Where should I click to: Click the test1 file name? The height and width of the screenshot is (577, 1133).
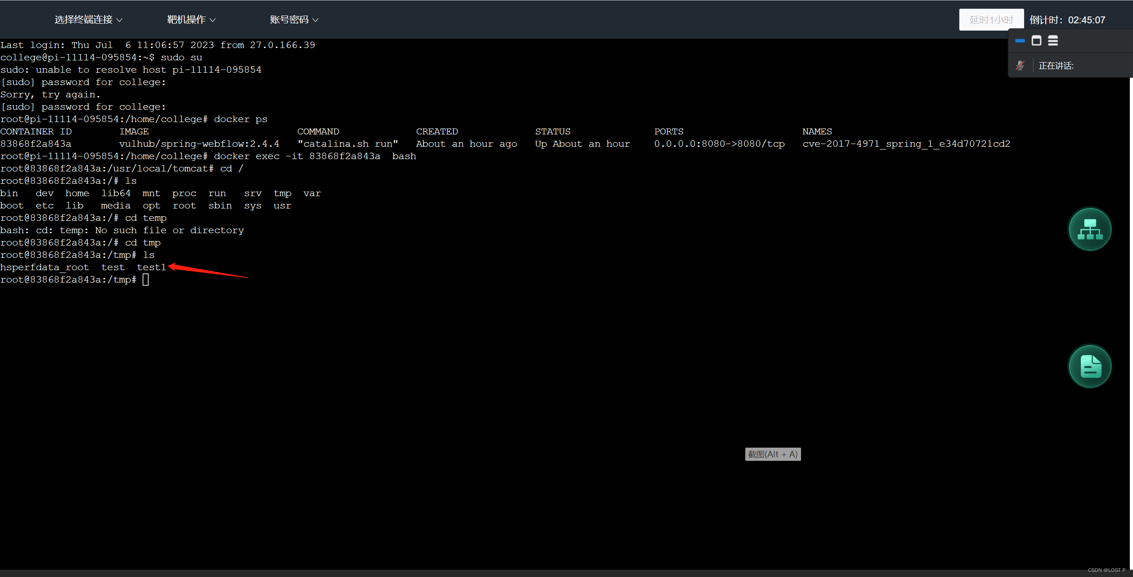coord(151,267)
